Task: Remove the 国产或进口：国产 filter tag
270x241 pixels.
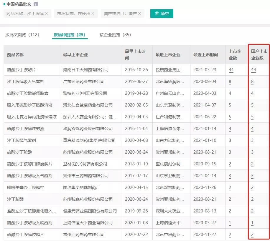Action: tap(139, 14)
